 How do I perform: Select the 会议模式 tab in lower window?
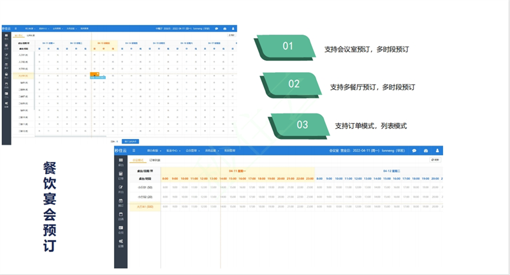pyautogui.click(x=138, y=160)
